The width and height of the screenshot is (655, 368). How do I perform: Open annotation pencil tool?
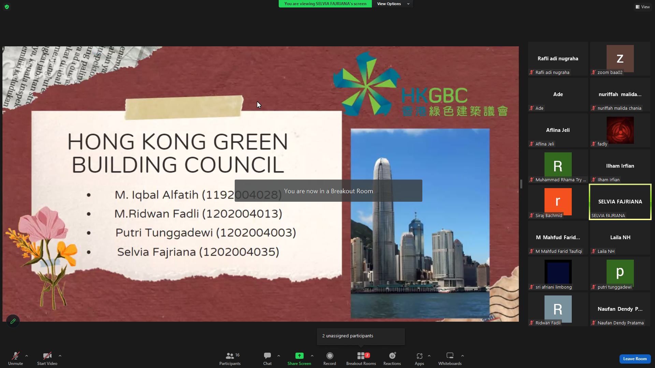pyautogui.click(x=13, y=321)
